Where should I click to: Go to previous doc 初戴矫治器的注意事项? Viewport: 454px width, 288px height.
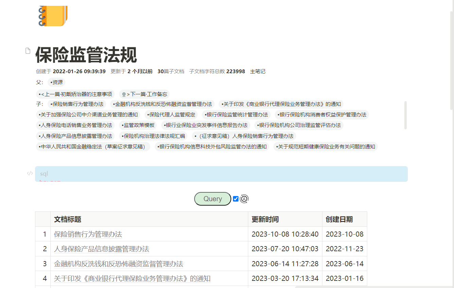coord(75,94)
